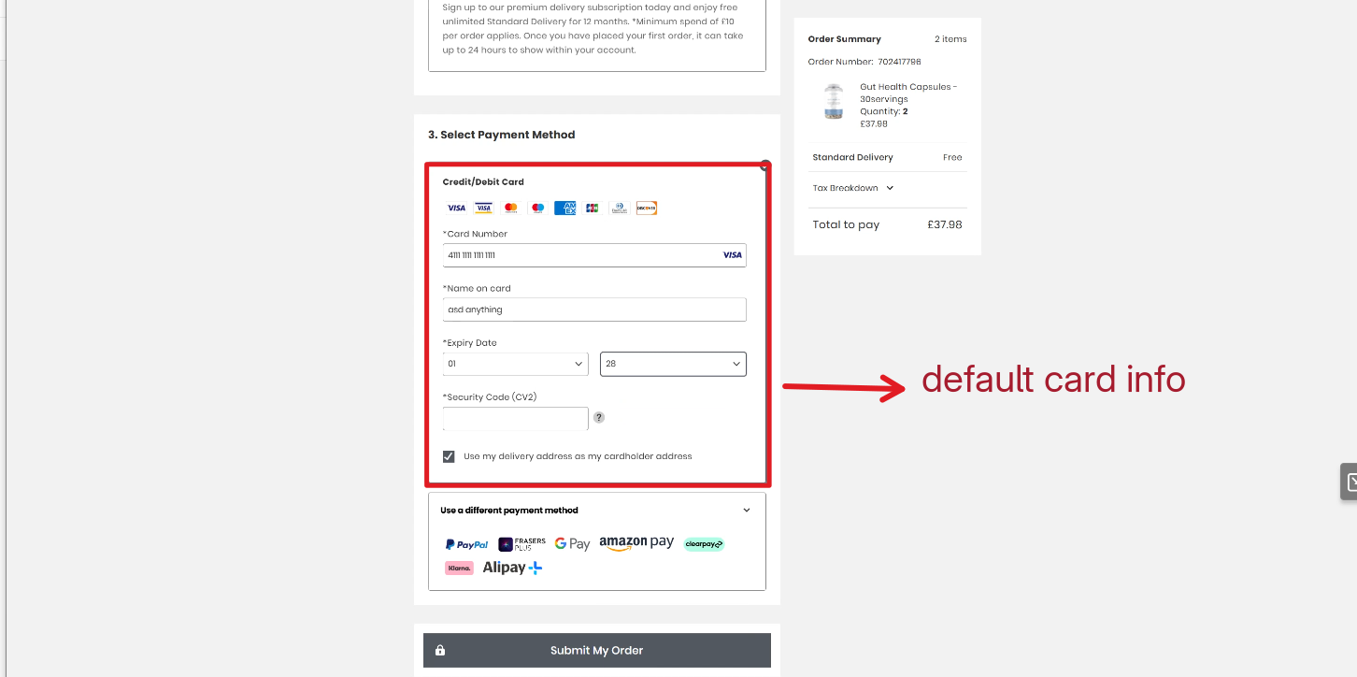The image size is (1357, 677).
Task: Click the Security Code (CV2) input
Action: click(516, 418)
